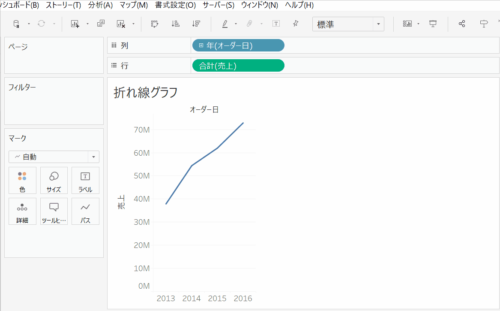The image size is (500, 311).
Task: Open the 書式設定(O) menu
Action: pos(175,5)
